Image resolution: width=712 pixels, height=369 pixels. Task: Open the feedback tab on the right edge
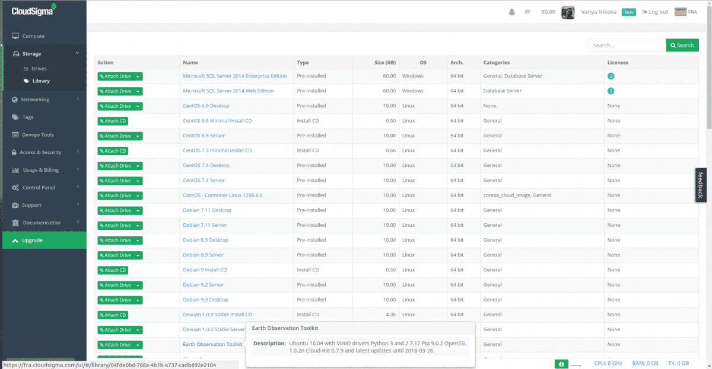click(702, 185)
